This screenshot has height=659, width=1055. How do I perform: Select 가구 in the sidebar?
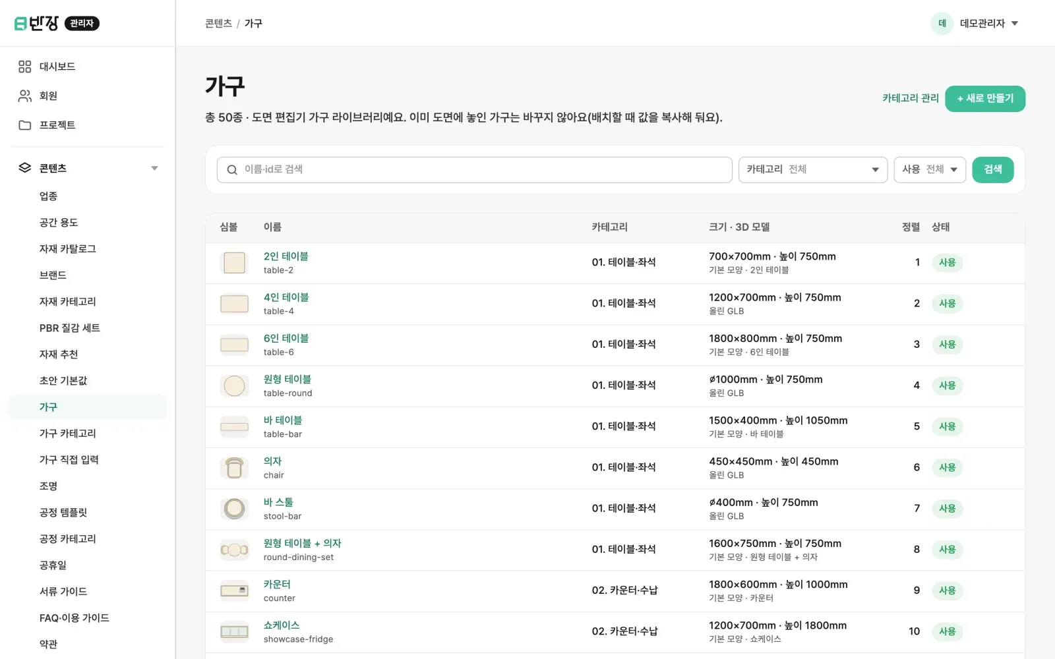click(x=87, y=407)
